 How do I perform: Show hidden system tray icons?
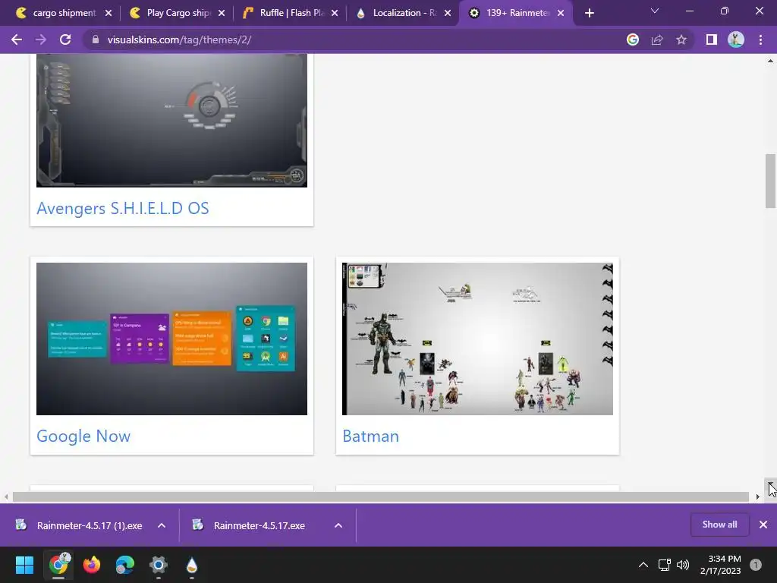point(643,565)
